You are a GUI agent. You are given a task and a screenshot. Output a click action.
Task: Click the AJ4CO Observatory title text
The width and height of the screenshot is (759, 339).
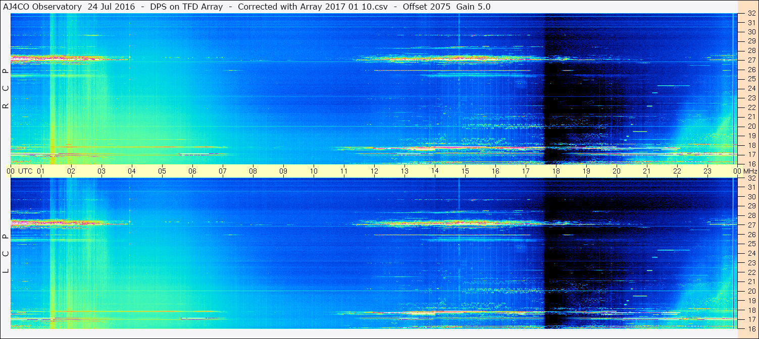tap(43, 7)
